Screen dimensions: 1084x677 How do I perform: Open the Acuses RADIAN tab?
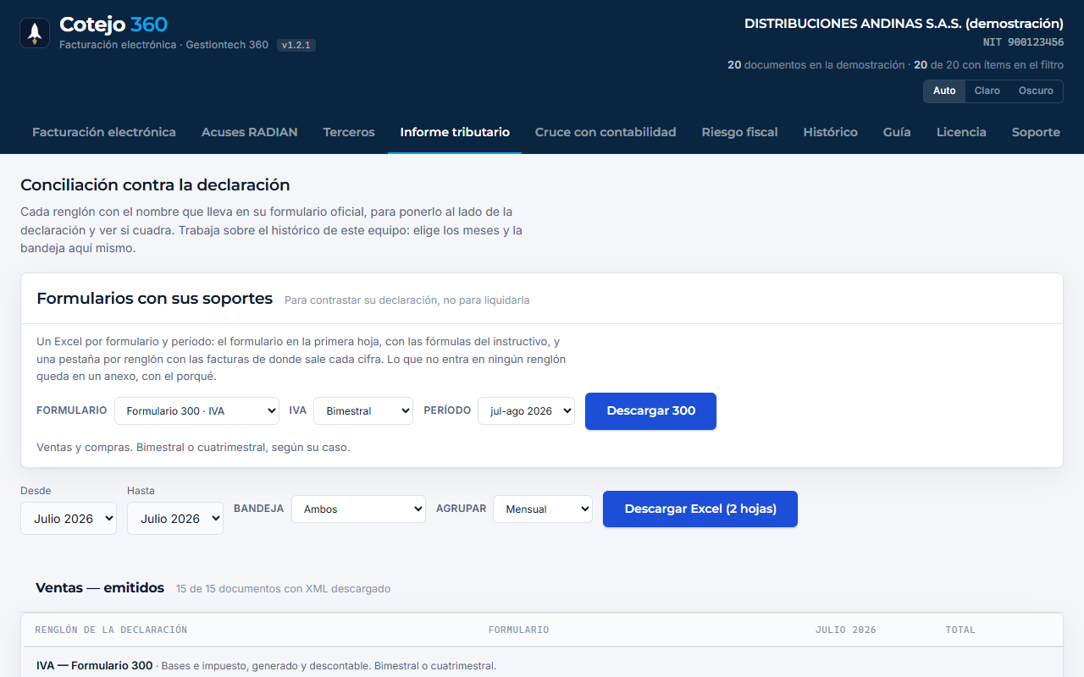click(x=249, y=132)
